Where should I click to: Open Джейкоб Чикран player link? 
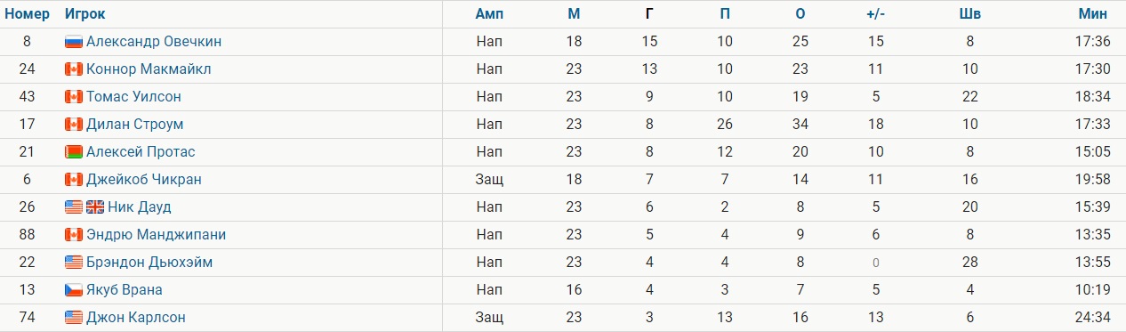click(144, 180)
